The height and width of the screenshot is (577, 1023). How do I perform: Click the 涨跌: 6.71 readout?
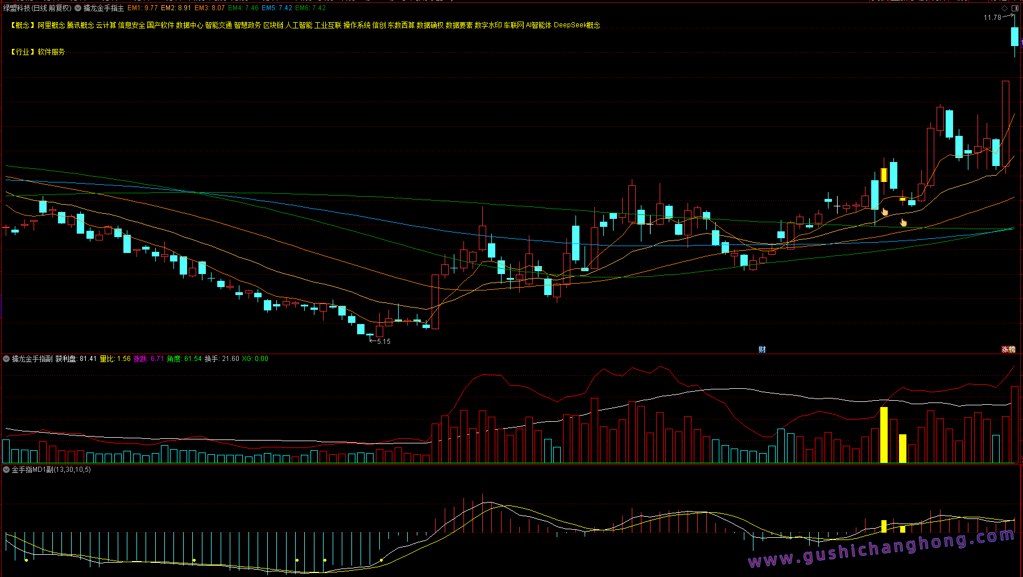pyautogui.click(x=148, y=359)
